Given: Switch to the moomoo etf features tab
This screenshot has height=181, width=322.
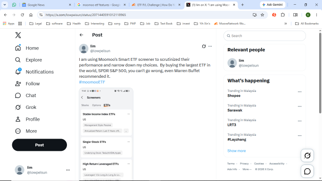Looking at the screenshot, I should tap(101, 5).
